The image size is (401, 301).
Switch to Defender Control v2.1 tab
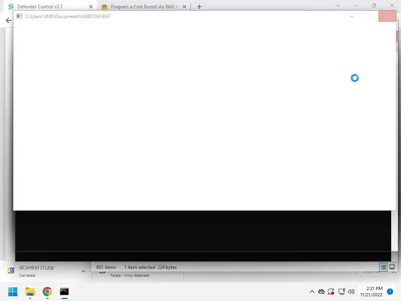point(50,6)
